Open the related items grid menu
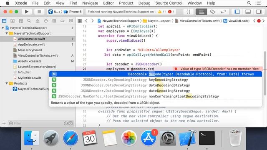This screenshot has width=267, height=150. pos(80,21)
